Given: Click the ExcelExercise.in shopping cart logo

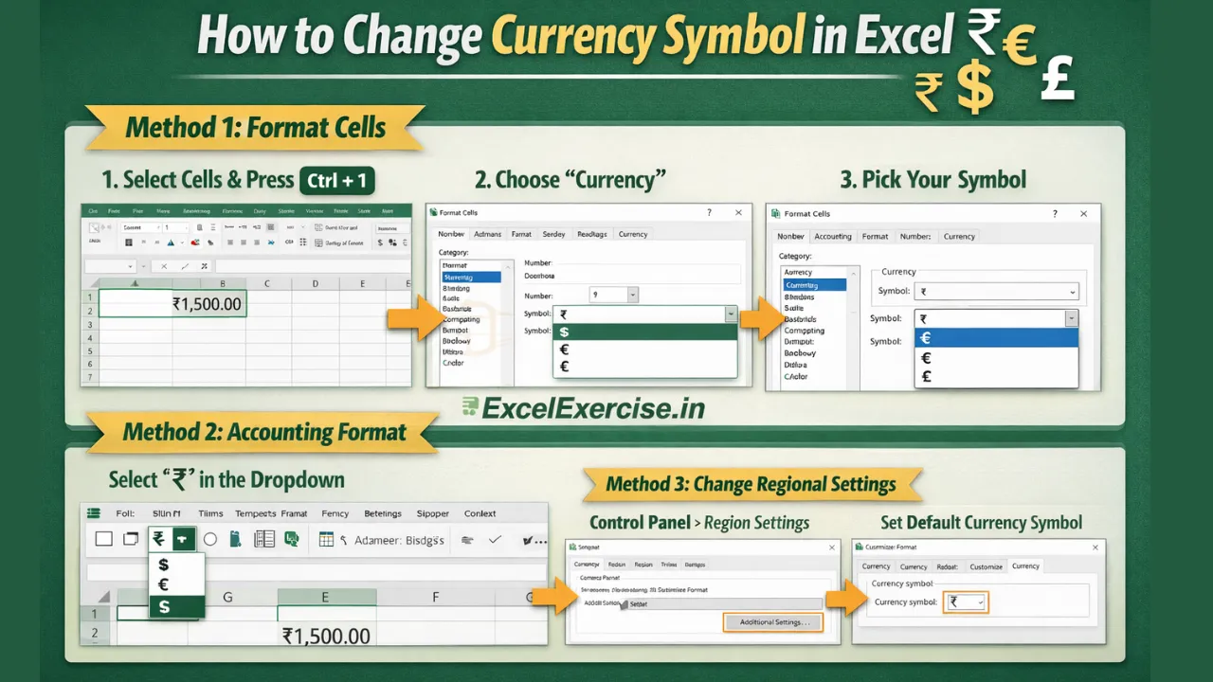Looking at the screenshot, I should 467,407.
